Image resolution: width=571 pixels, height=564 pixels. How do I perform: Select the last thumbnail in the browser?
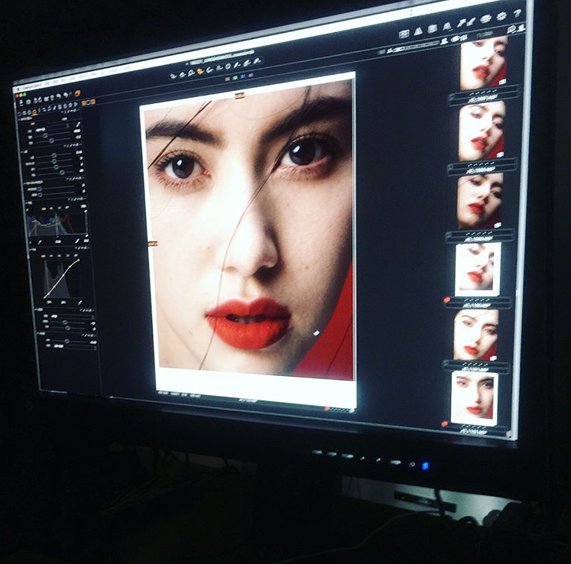click(475, 398)
